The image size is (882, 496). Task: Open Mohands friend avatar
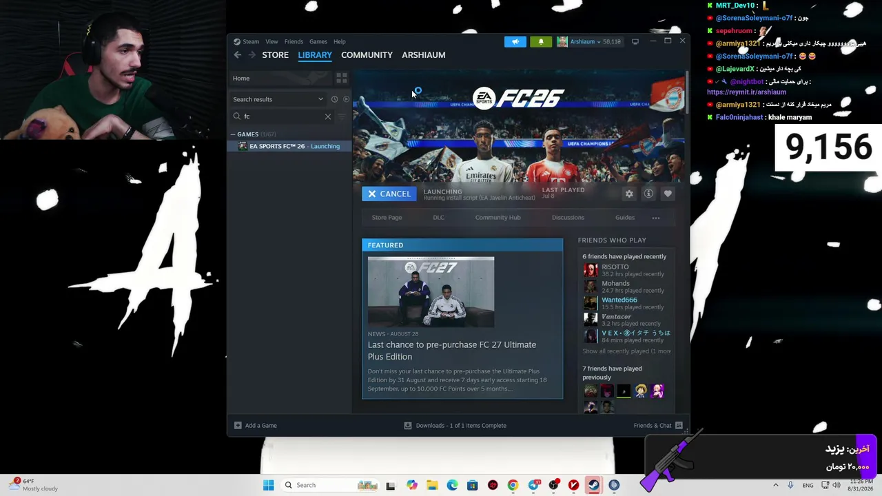pos(591,287)
